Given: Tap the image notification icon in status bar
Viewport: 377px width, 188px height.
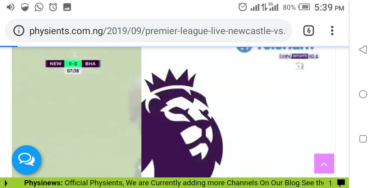Looking at the screenshot, I should (67, 7).
